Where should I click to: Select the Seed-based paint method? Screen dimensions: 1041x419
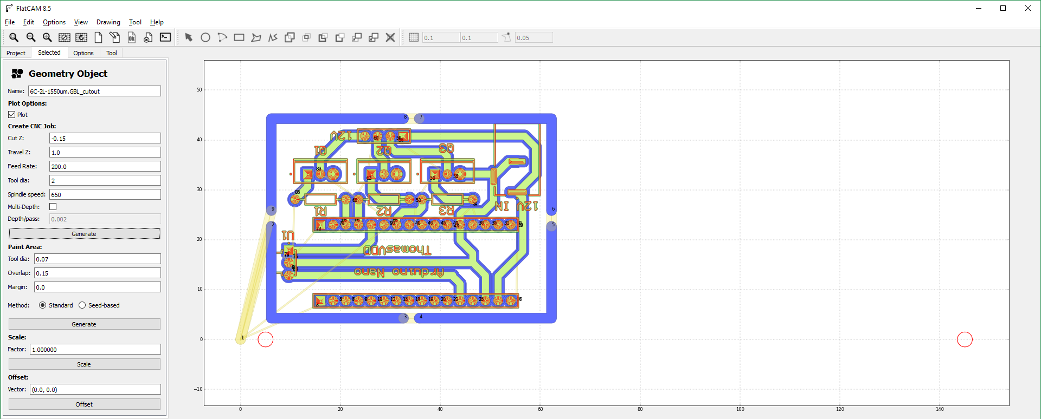point(82,305)
